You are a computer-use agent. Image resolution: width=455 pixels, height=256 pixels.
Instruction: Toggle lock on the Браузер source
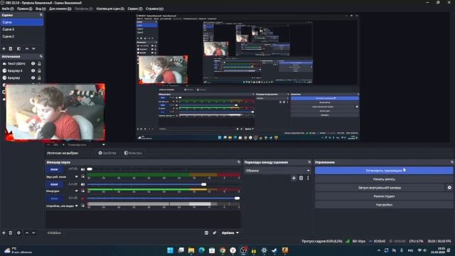[x=40, y=78]
